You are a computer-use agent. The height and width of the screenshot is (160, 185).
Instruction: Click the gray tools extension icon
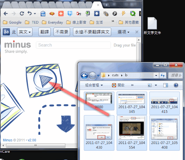coord(106,14)
